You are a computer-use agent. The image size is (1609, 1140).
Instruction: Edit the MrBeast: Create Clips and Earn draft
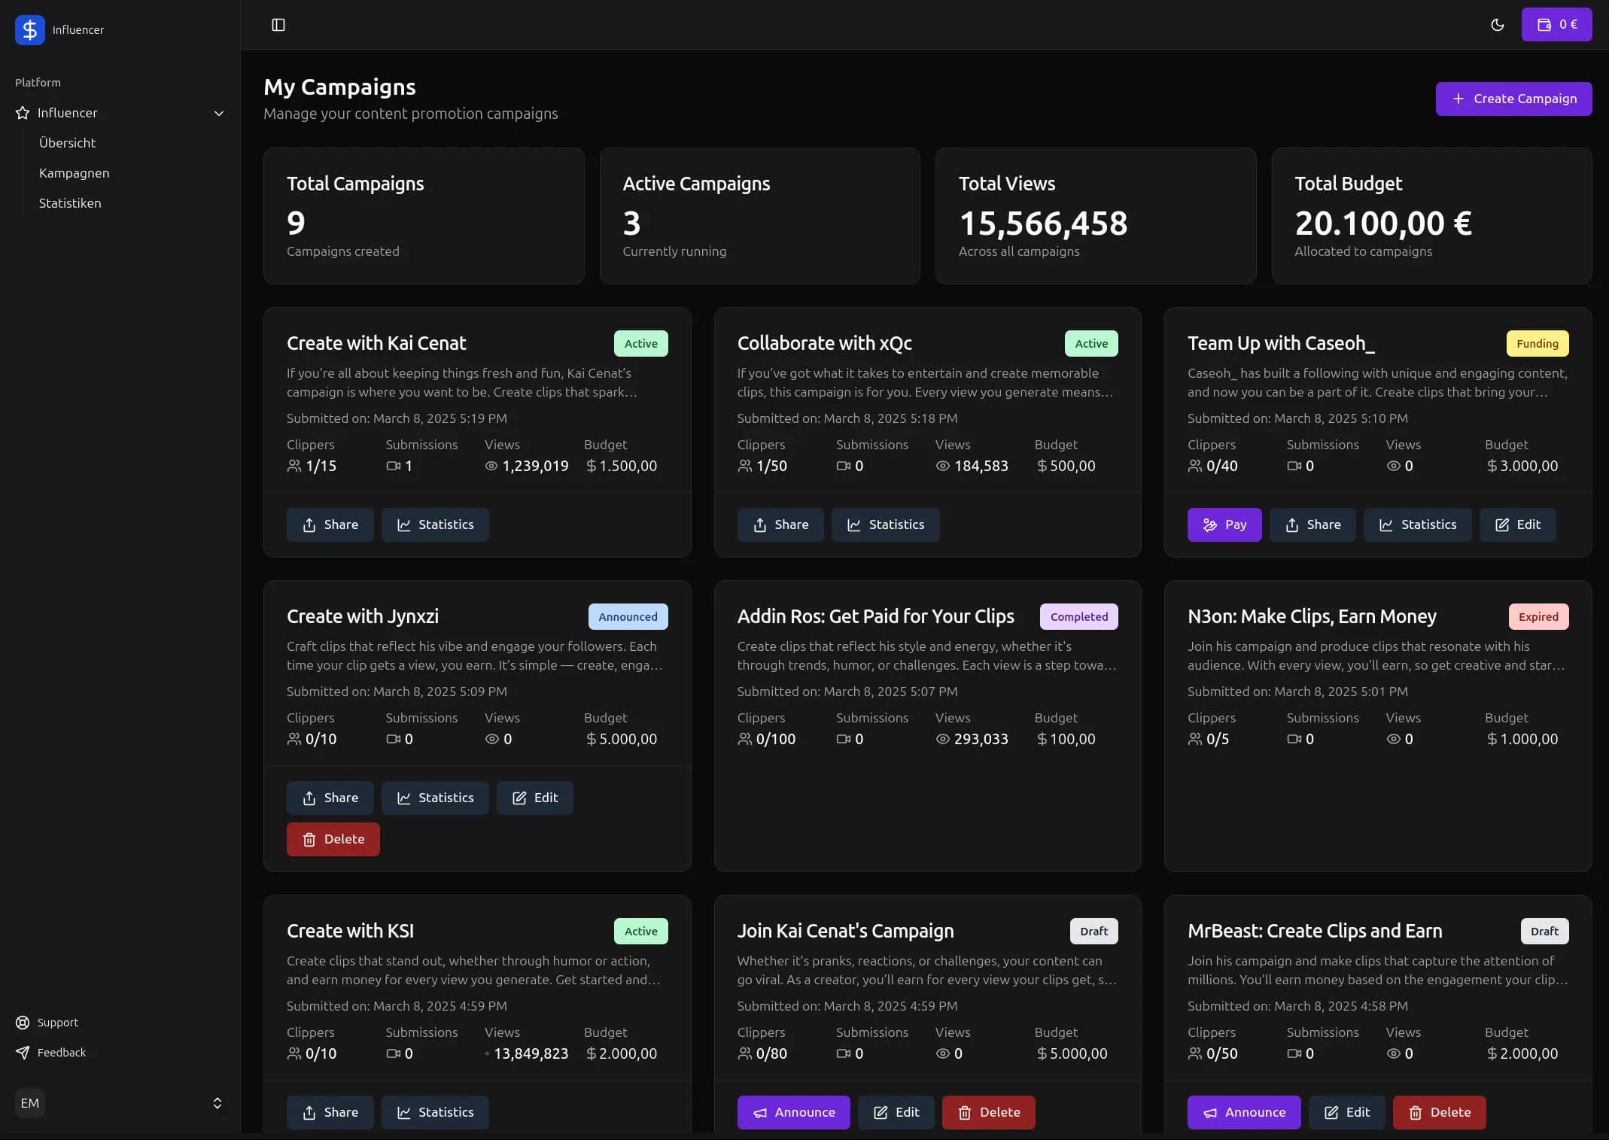click(1347, 1112)
